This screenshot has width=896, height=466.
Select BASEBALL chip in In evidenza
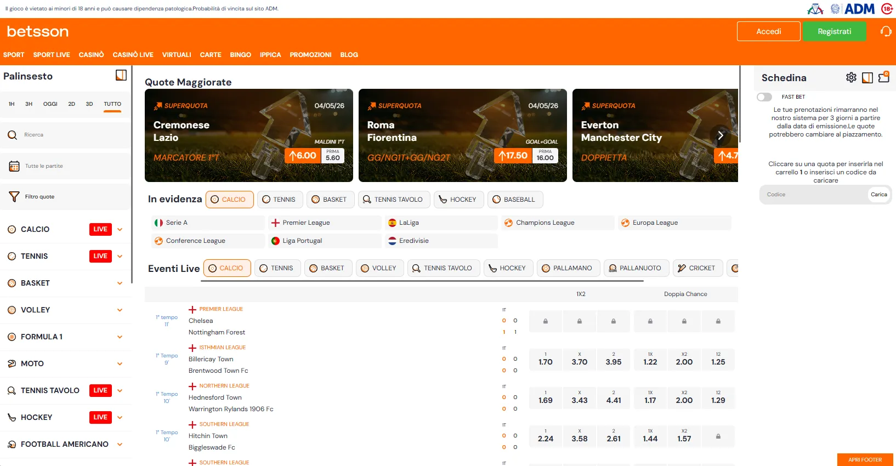515,200
